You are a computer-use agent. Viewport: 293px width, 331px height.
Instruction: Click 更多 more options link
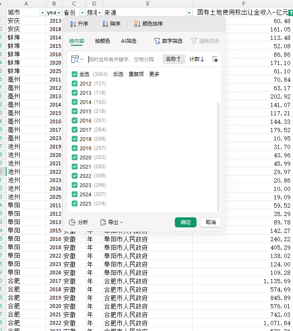click(x=154, y=74)
